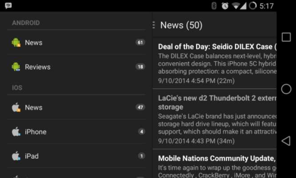296x178 pixels.
Task: Tap the alarm clock status icon
Action: [x=225, y=6]
